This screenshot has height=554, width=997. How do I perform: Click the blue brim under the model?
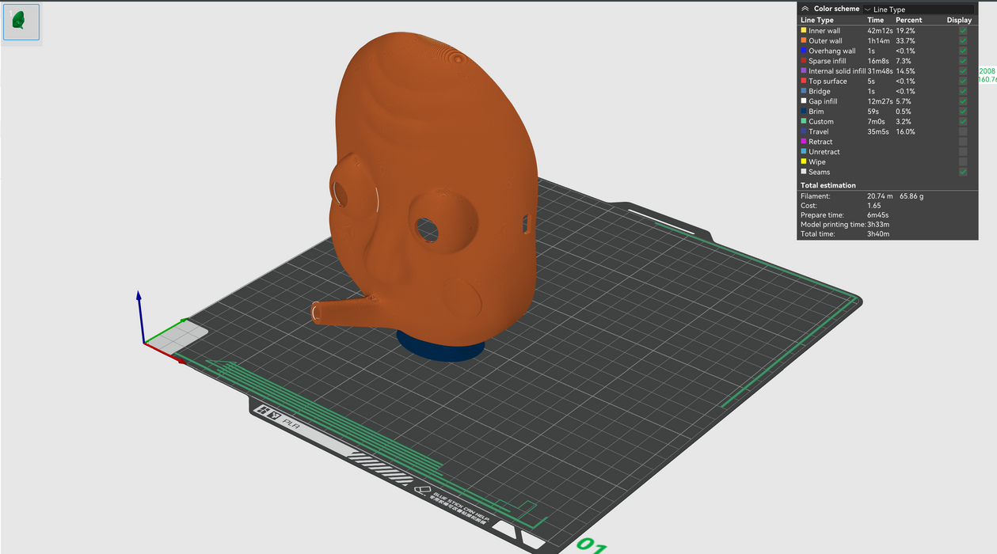(x=440, y=351)
